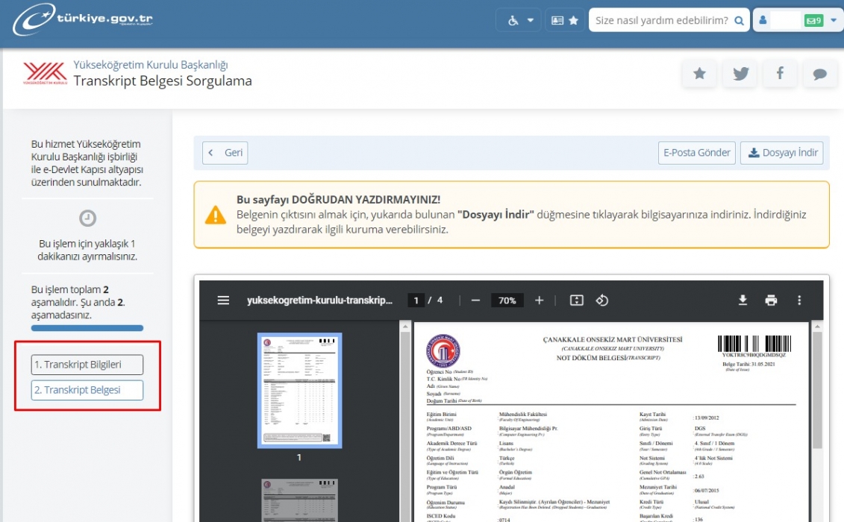Click the PDF filename 'yuksekogretim-kurulu-transkrip...'
Screen dimensions: 844x522
(319, 301)
